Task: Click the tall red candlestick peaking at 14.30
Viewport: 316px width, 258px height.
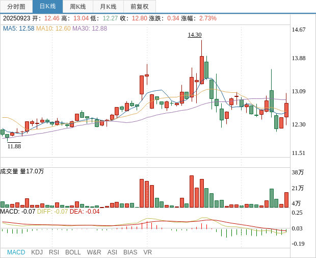Action: pyautogui.click(x=202, y=70)
